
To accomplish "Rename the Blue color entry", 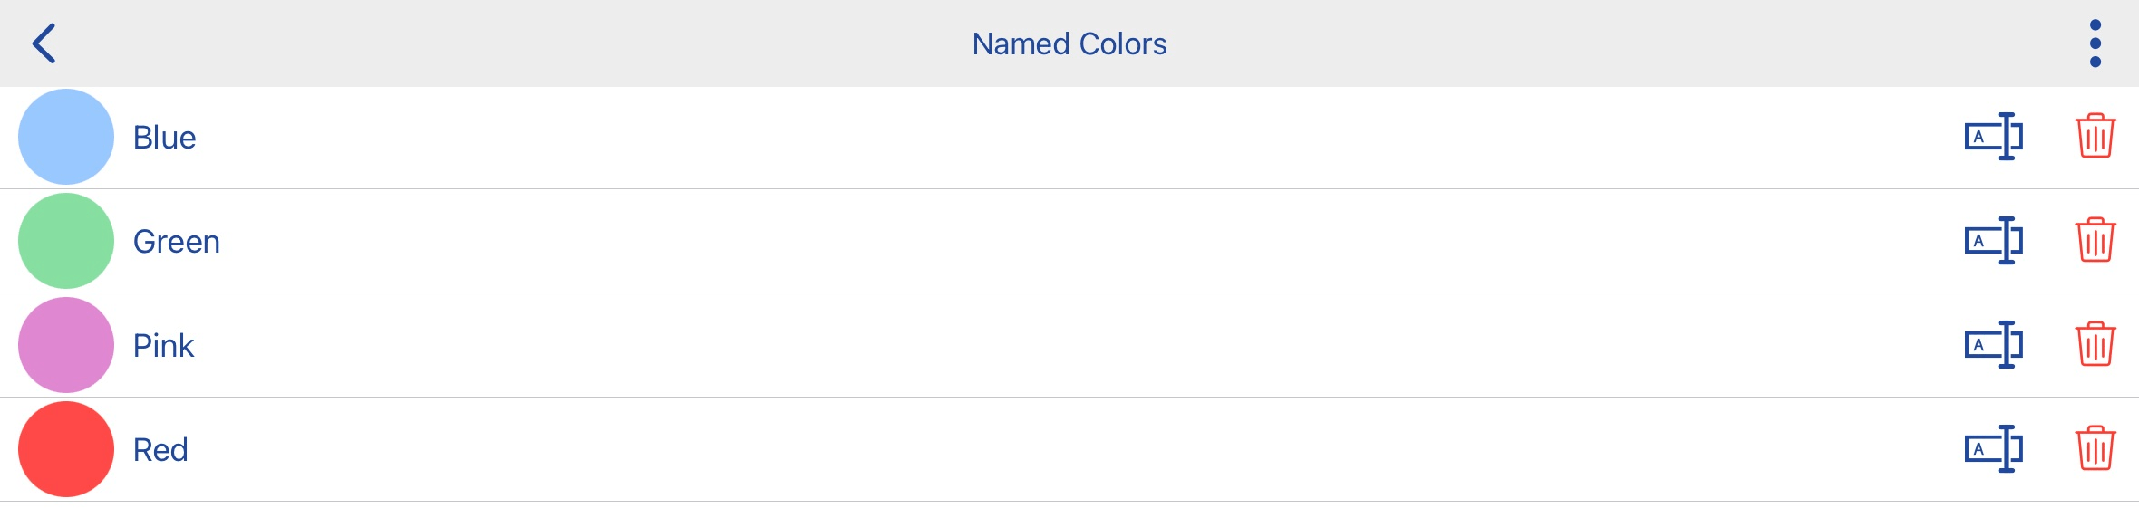I will click(x=1994, y=137).
